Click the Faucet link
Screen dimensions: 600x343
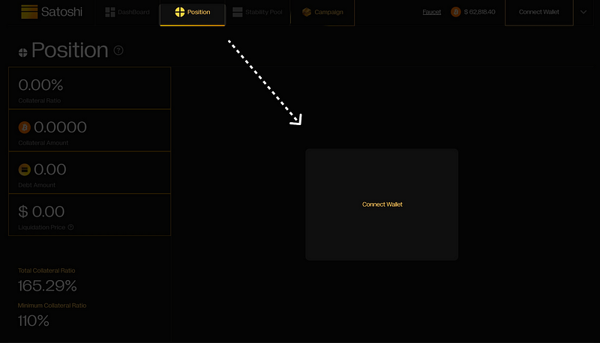[432, 12]
